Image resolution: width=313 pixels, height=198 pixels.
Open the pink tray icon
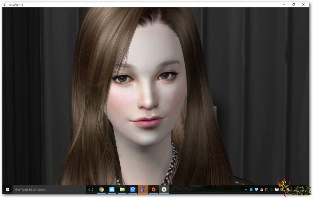point(261,190)
